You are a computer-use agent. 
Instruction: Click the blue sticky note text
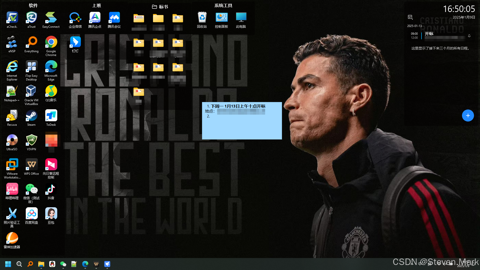point(238,106)
